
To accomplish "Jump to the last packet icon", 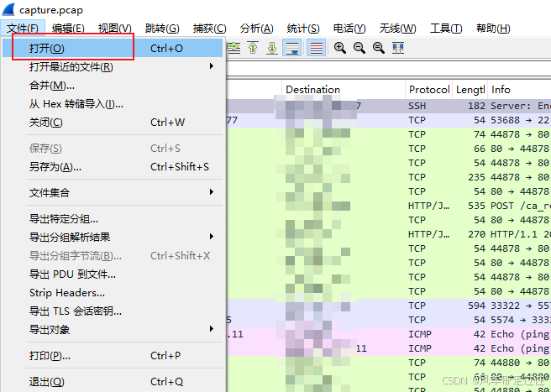I will [x=272, y=48].
